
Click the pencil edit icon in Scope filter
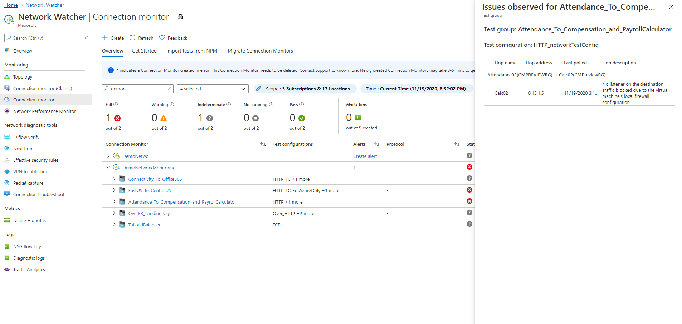coord(258,89)
